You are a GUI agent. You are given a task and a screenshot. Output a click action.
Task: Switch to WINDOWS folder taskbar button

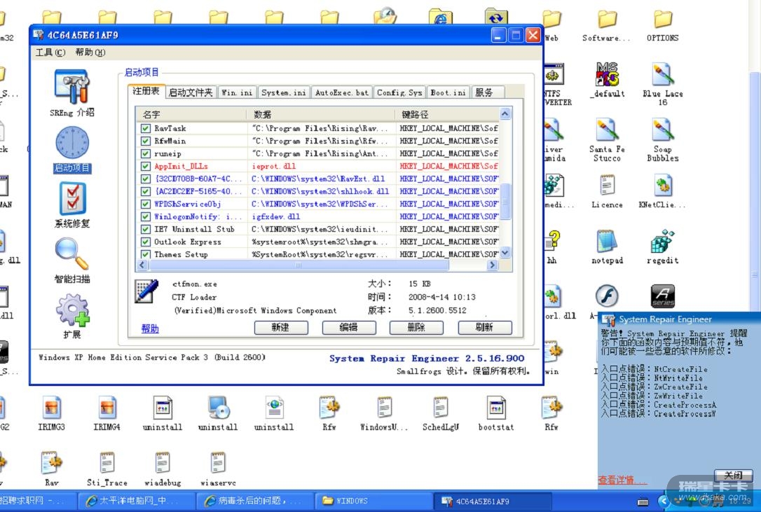[x=373, y=501]
